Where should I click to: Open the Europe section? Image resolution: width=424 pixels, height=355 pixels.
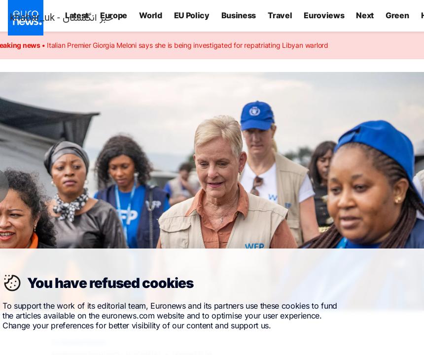point(113,15)
